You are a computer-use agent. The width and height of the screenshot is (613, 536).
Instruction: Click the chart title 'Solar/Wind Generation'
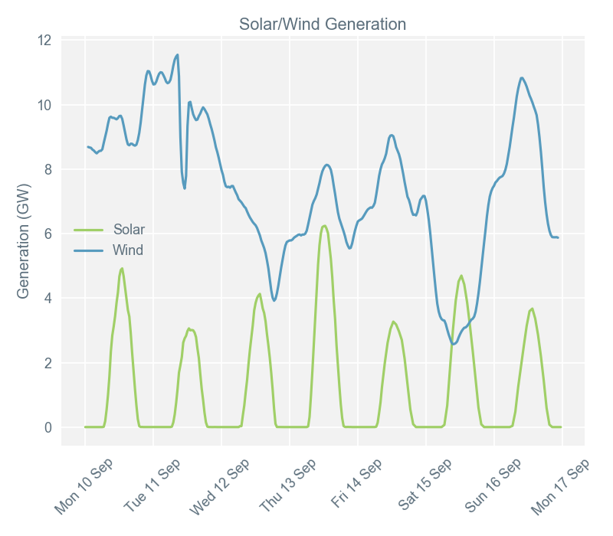click(323, 25)
